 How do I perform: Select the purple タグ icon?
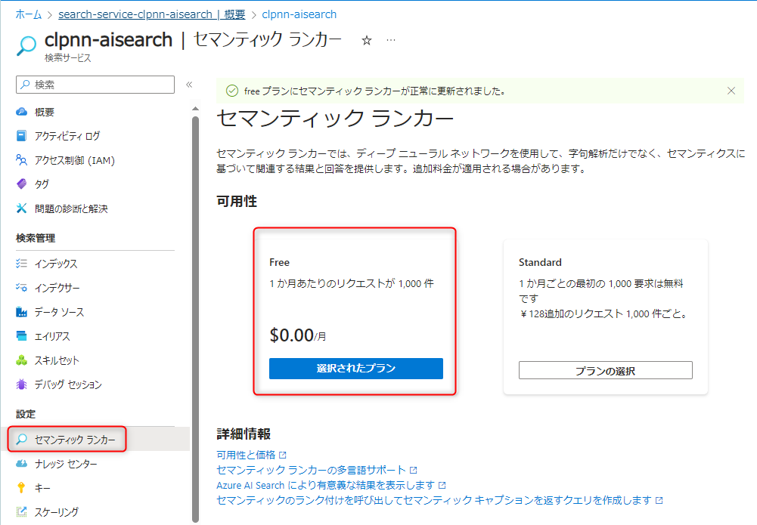coord(22,184)
